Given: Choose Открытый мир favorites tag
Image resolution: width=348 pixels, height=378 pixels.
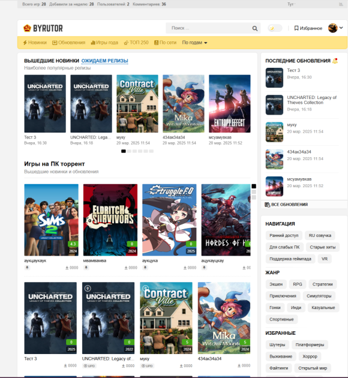Looking at the screenshot, I should [313, 368].
